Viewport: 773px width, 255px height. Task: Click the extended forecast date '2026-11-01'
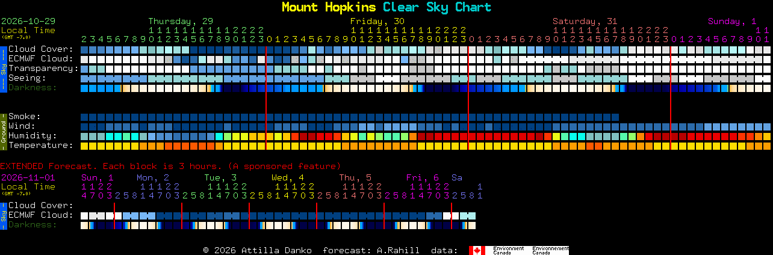point(28,177)
